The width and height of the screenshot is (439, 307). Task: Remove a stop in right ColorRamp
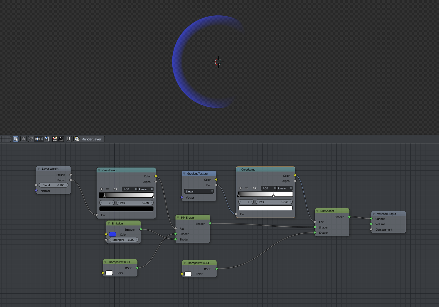point(247,188)
